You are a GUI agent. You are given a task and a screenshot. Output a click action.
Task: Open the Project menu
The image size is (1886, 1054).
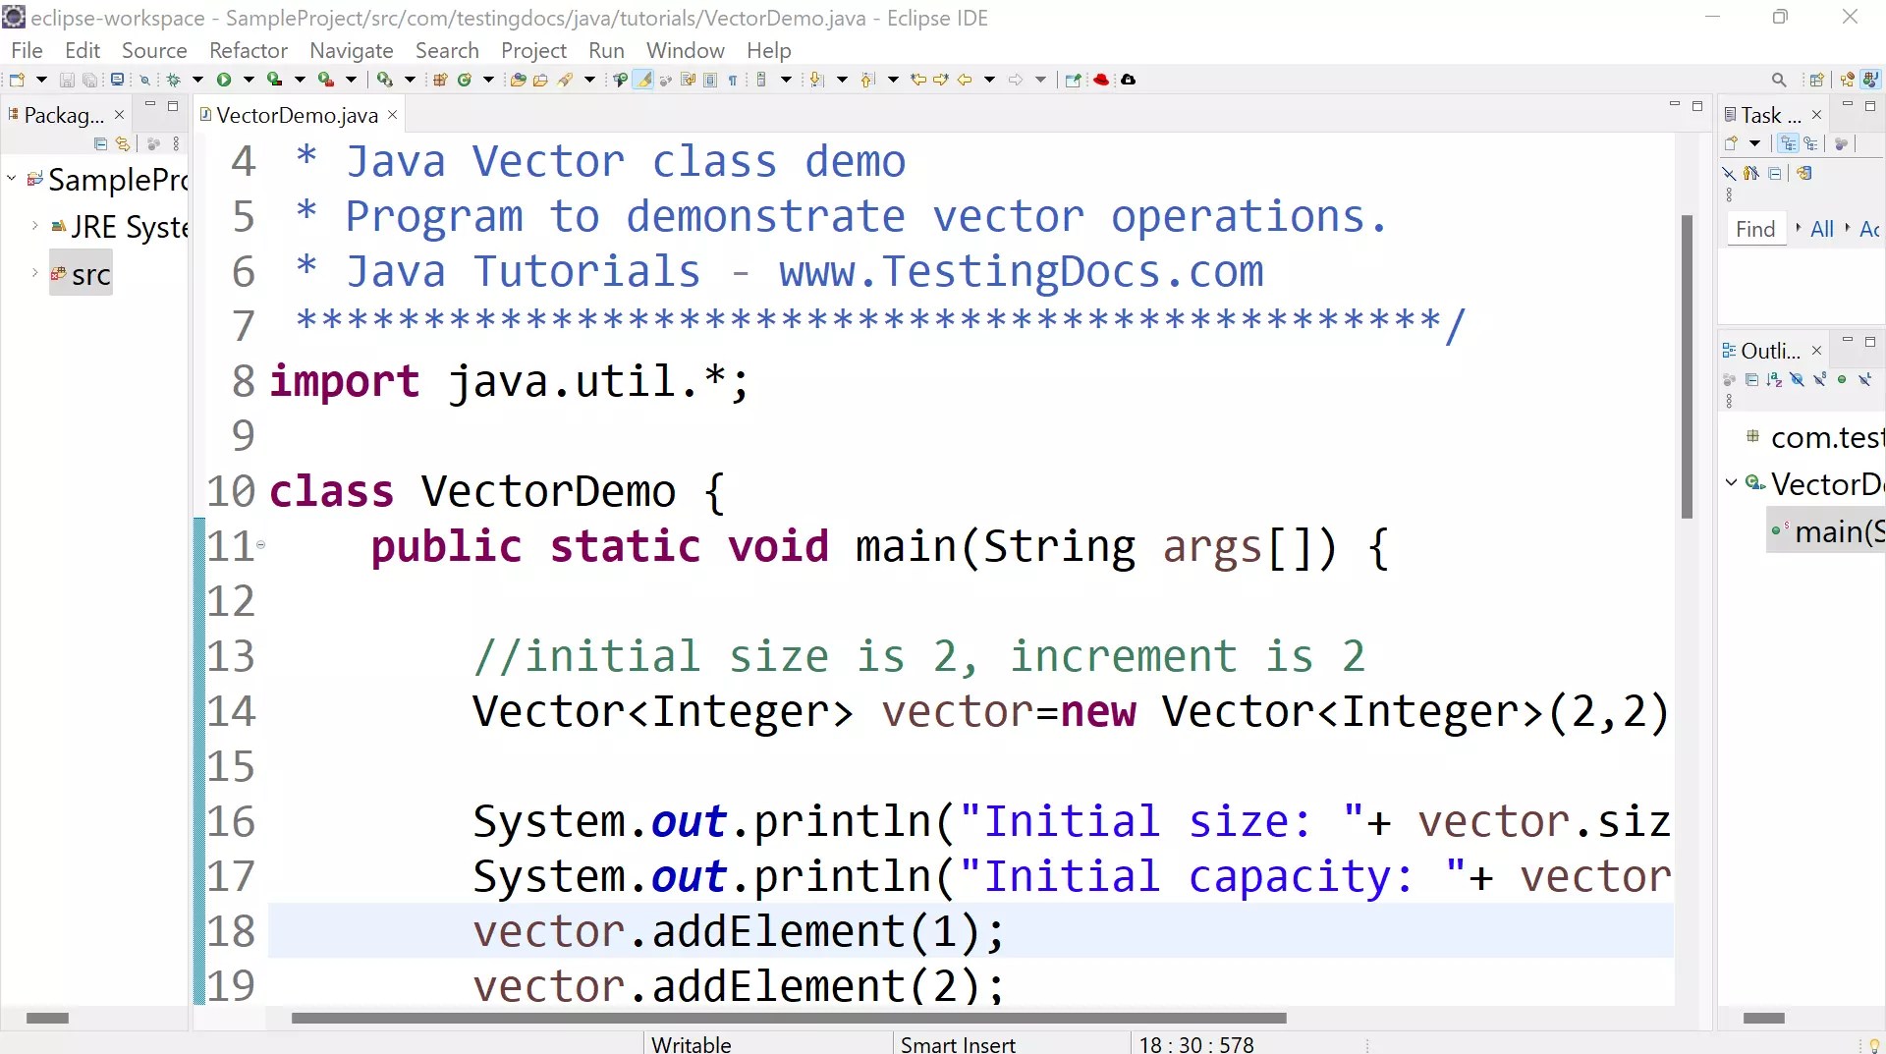(x=533, y=50)
